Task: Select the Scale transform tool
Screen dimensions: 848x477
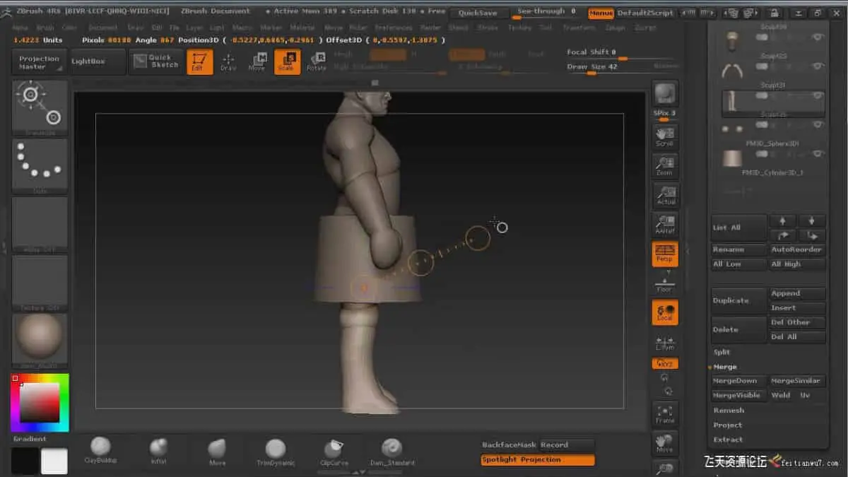Action: (x=287, y=61)
